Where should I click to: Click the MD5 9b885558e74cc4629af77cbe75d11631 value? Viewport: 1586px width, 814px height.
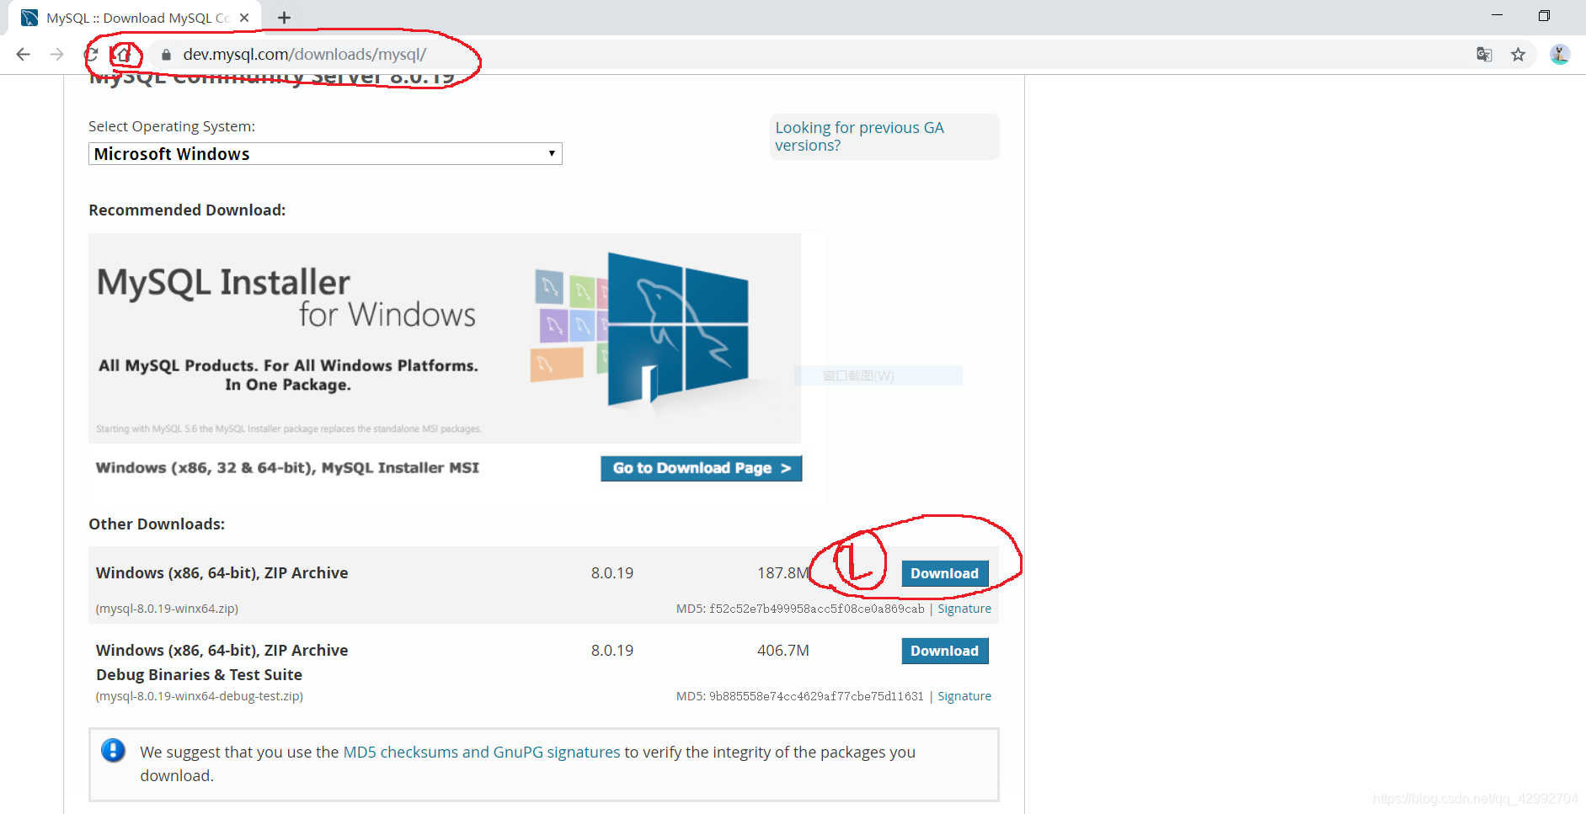817,696
